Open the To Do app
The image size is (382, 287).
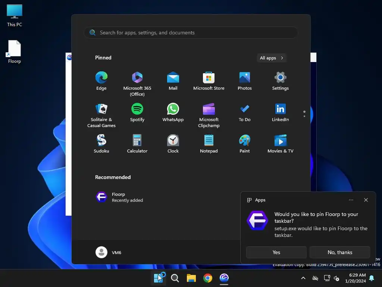pyautogui.click(x=245, y=113)
